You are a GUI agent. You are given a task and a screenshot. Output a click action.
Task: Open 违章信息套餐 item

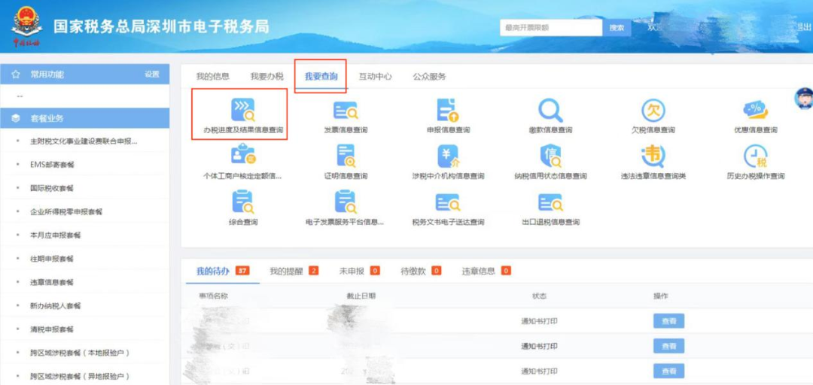coord(52,283)
